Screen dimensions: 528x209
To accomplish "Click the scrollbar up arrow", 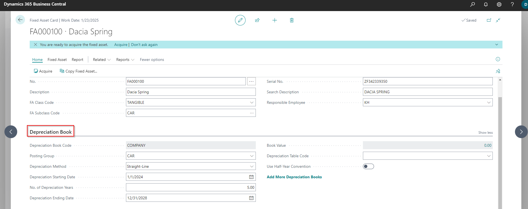I will 500,80.
